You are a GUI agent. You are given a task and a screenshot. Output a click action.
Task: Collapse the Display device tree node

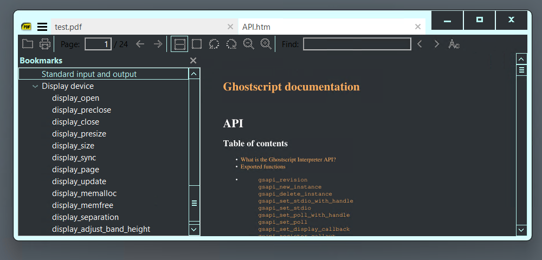click(35, 86)
